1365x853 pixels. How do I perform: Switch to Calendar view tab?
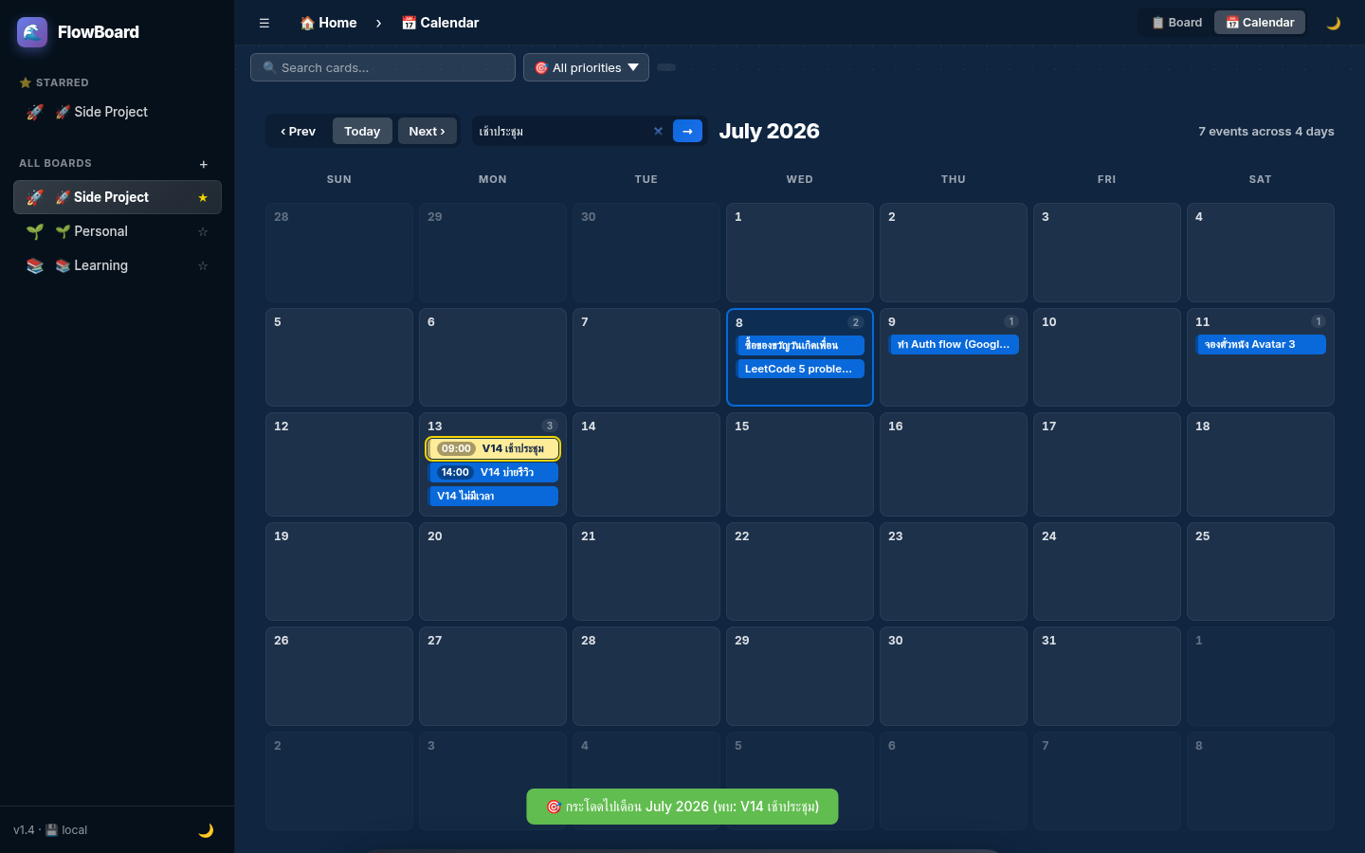(x=1260, y=23)
